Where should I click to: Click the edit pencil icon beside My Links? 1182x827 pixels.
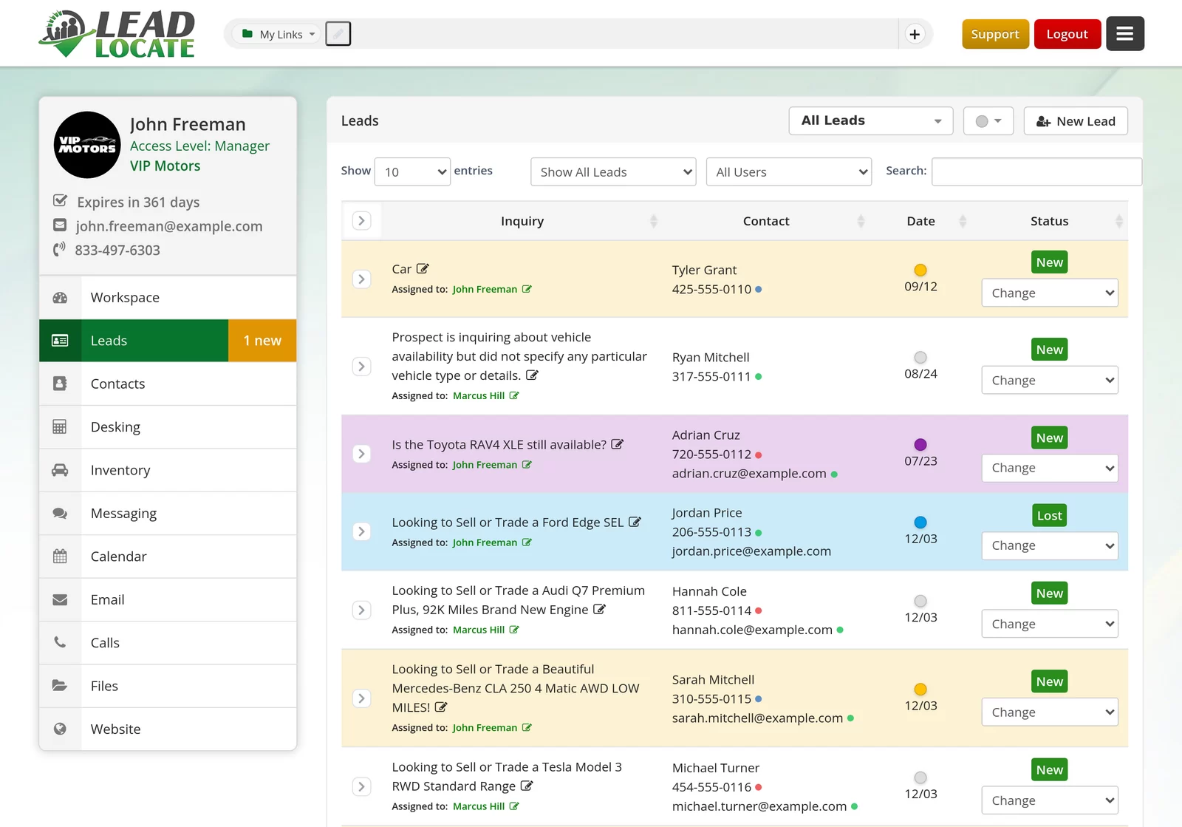338,34
